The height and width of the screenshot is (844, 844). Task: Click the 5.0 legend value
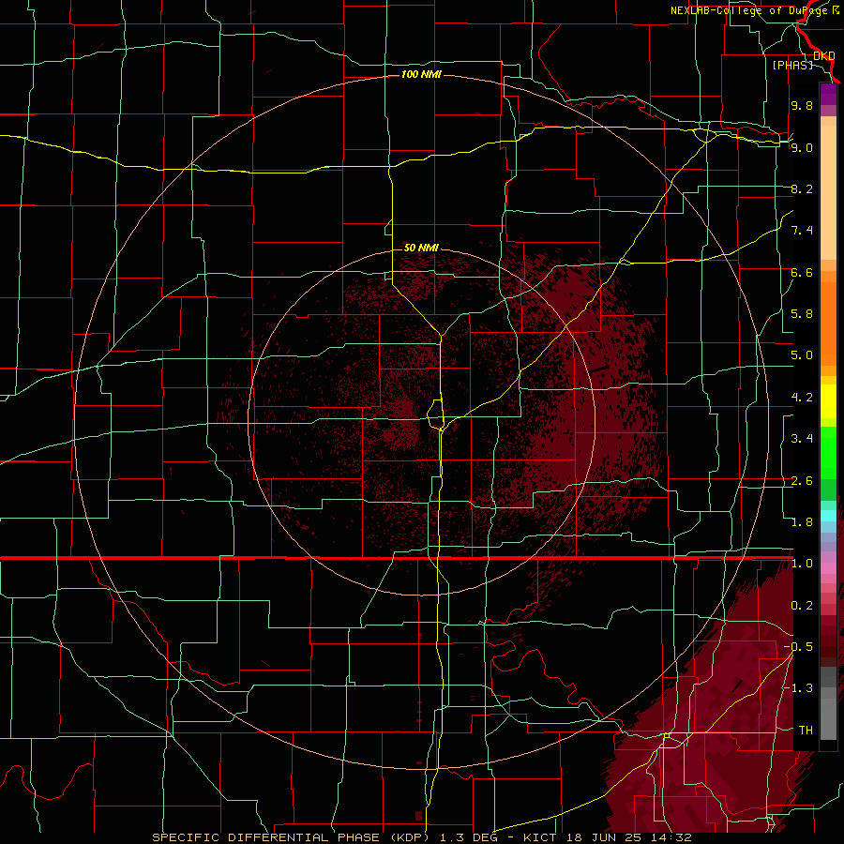pyautogui.click(x=802, y=355)
